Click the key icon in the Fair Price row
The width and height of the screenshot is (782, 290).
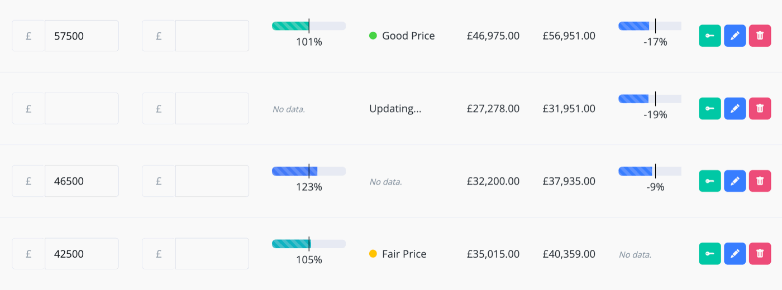point(710,254)
